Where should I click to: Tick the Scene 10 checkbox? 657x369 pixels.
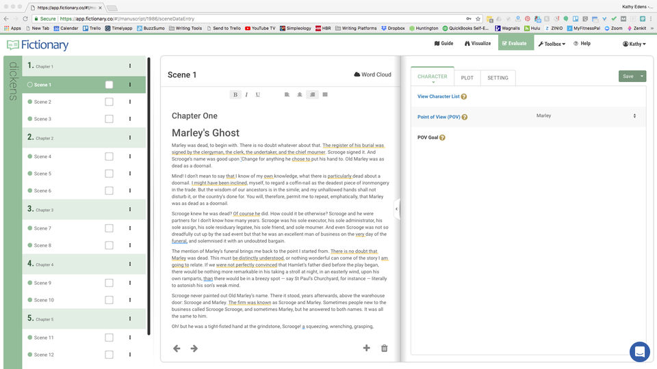pyautogui.click(x=109, y=300)
